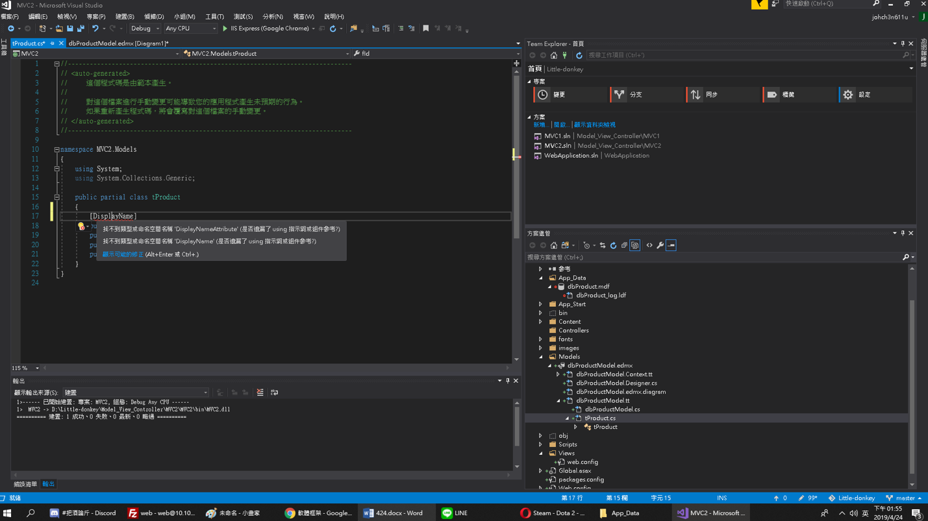This screenshot has height=521, width=928.
Task: Click the Navigate Backward arrow icon
Action: pyautogui.click(x=11, y=29)
